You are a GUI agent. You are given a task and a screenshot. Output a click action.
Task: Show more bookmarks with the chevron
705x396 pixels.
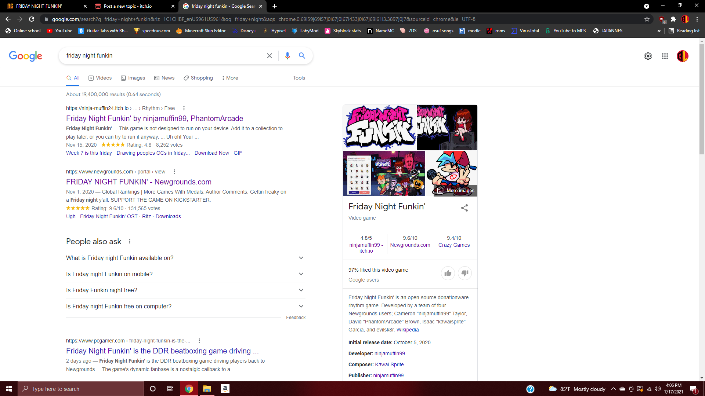pos(659,31)
